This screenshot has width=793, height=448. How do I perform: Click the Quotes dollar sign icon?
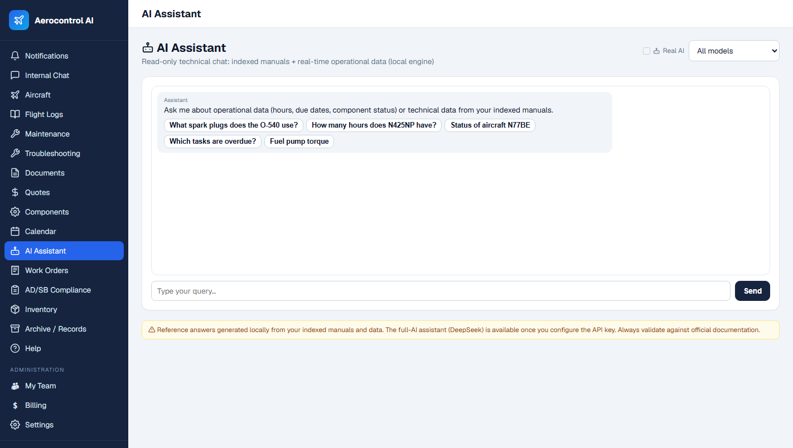point(15,192)
